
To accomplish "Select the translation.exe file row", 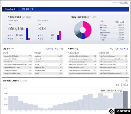I will coord(49,70).
